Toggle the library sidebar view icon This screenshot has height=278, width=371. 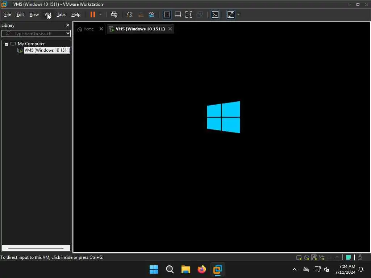(x=167, y=14)
